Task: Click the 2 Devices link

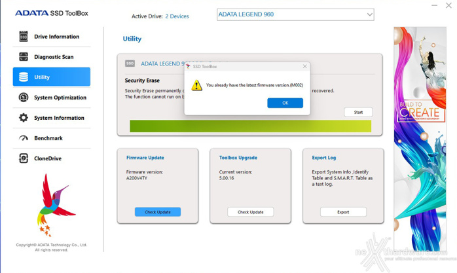Action: click(x=177, y=16)
